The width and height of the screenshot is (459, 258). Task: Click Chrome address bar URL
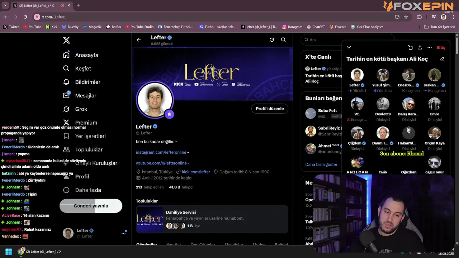[x=54, y=17]
